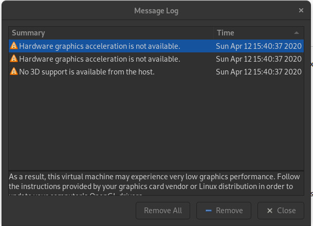Click the Message Log title
The width and height of the screenshot is (313, 226).
click(156, 11)
